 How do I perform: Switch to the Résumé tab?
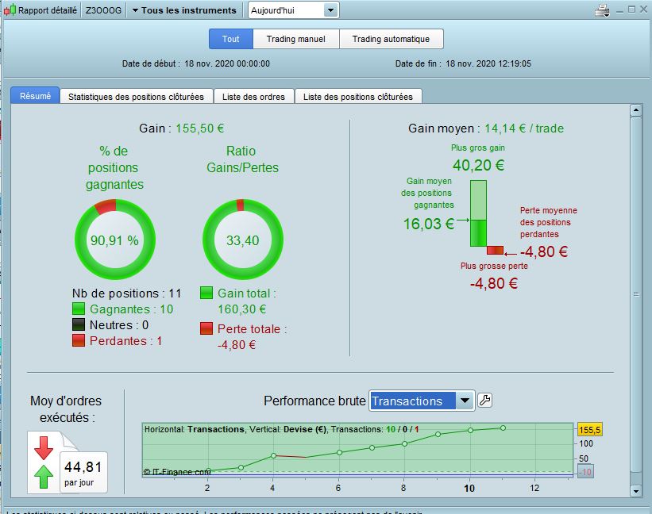pyautogui.click(x=35, y=96)
